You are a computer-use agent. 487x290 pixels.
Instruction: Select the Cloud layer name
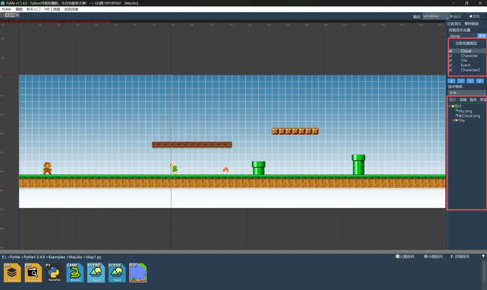click(x=466, y=51)
